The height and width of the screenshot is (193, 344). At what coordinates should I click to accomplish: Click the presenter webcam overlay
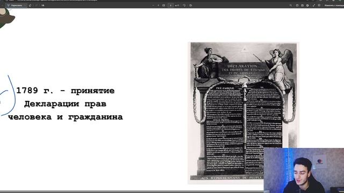(x=304, y=170)
